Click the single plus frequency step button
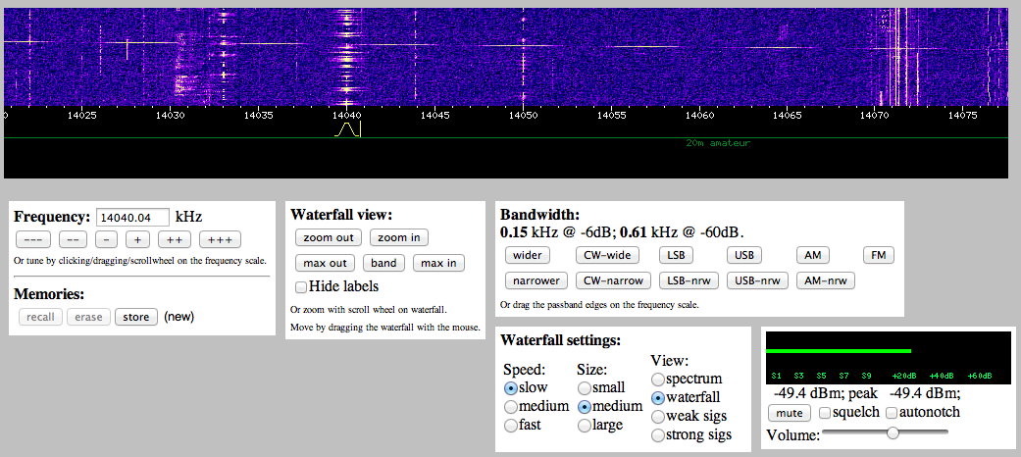 tap(137, 239)
